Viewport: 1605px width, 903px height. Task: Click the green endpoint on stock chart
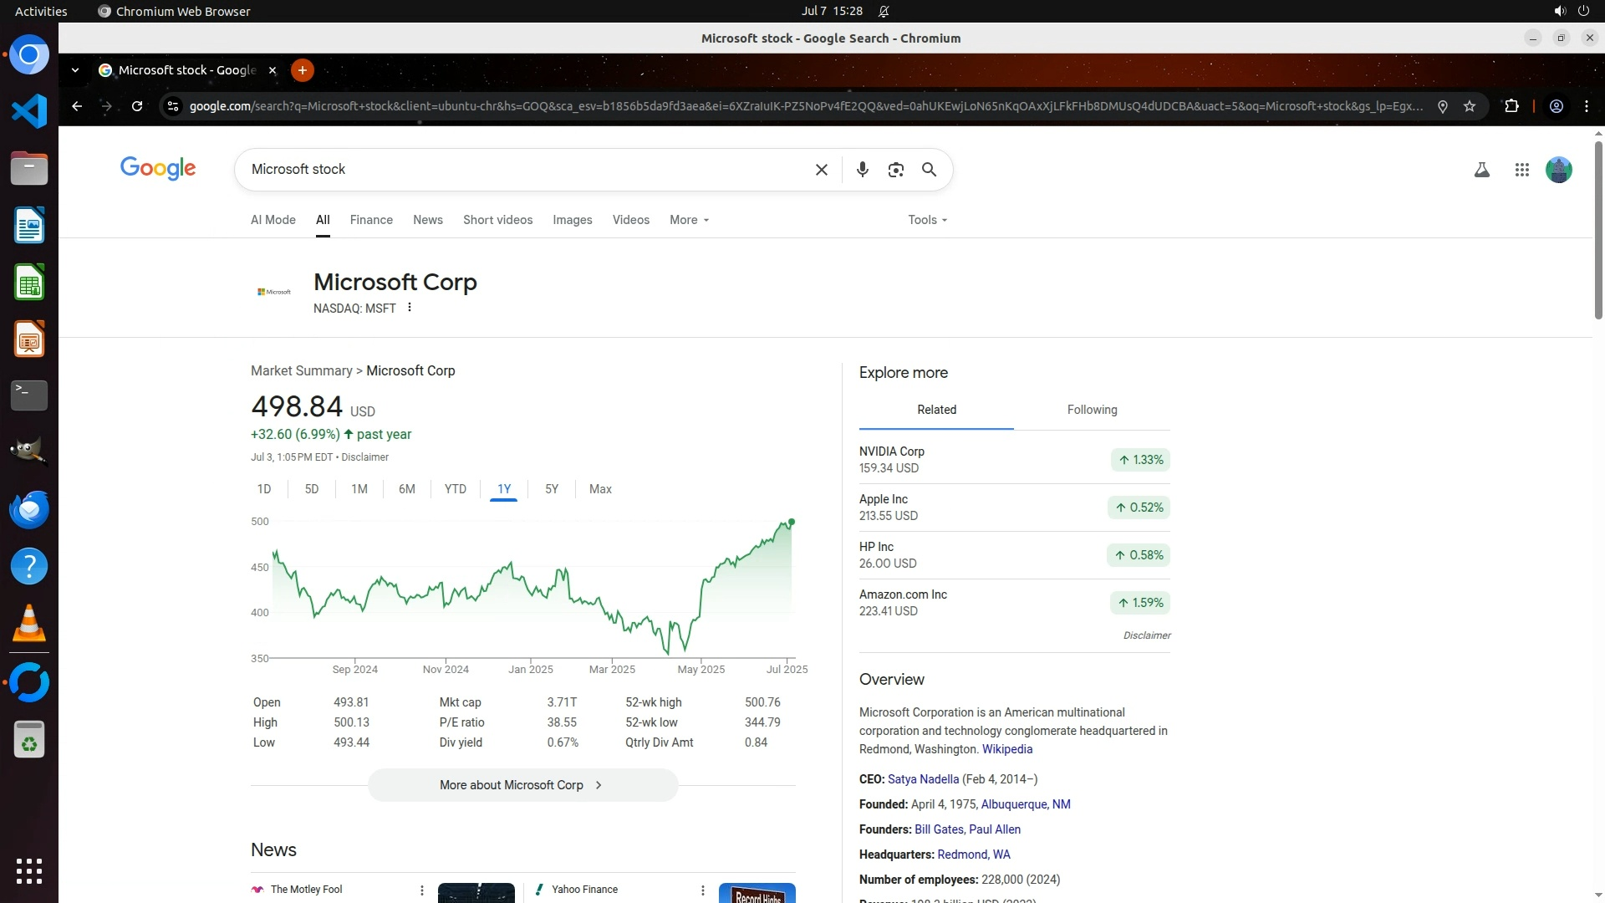pyautogui.click(x=791, y=523)
